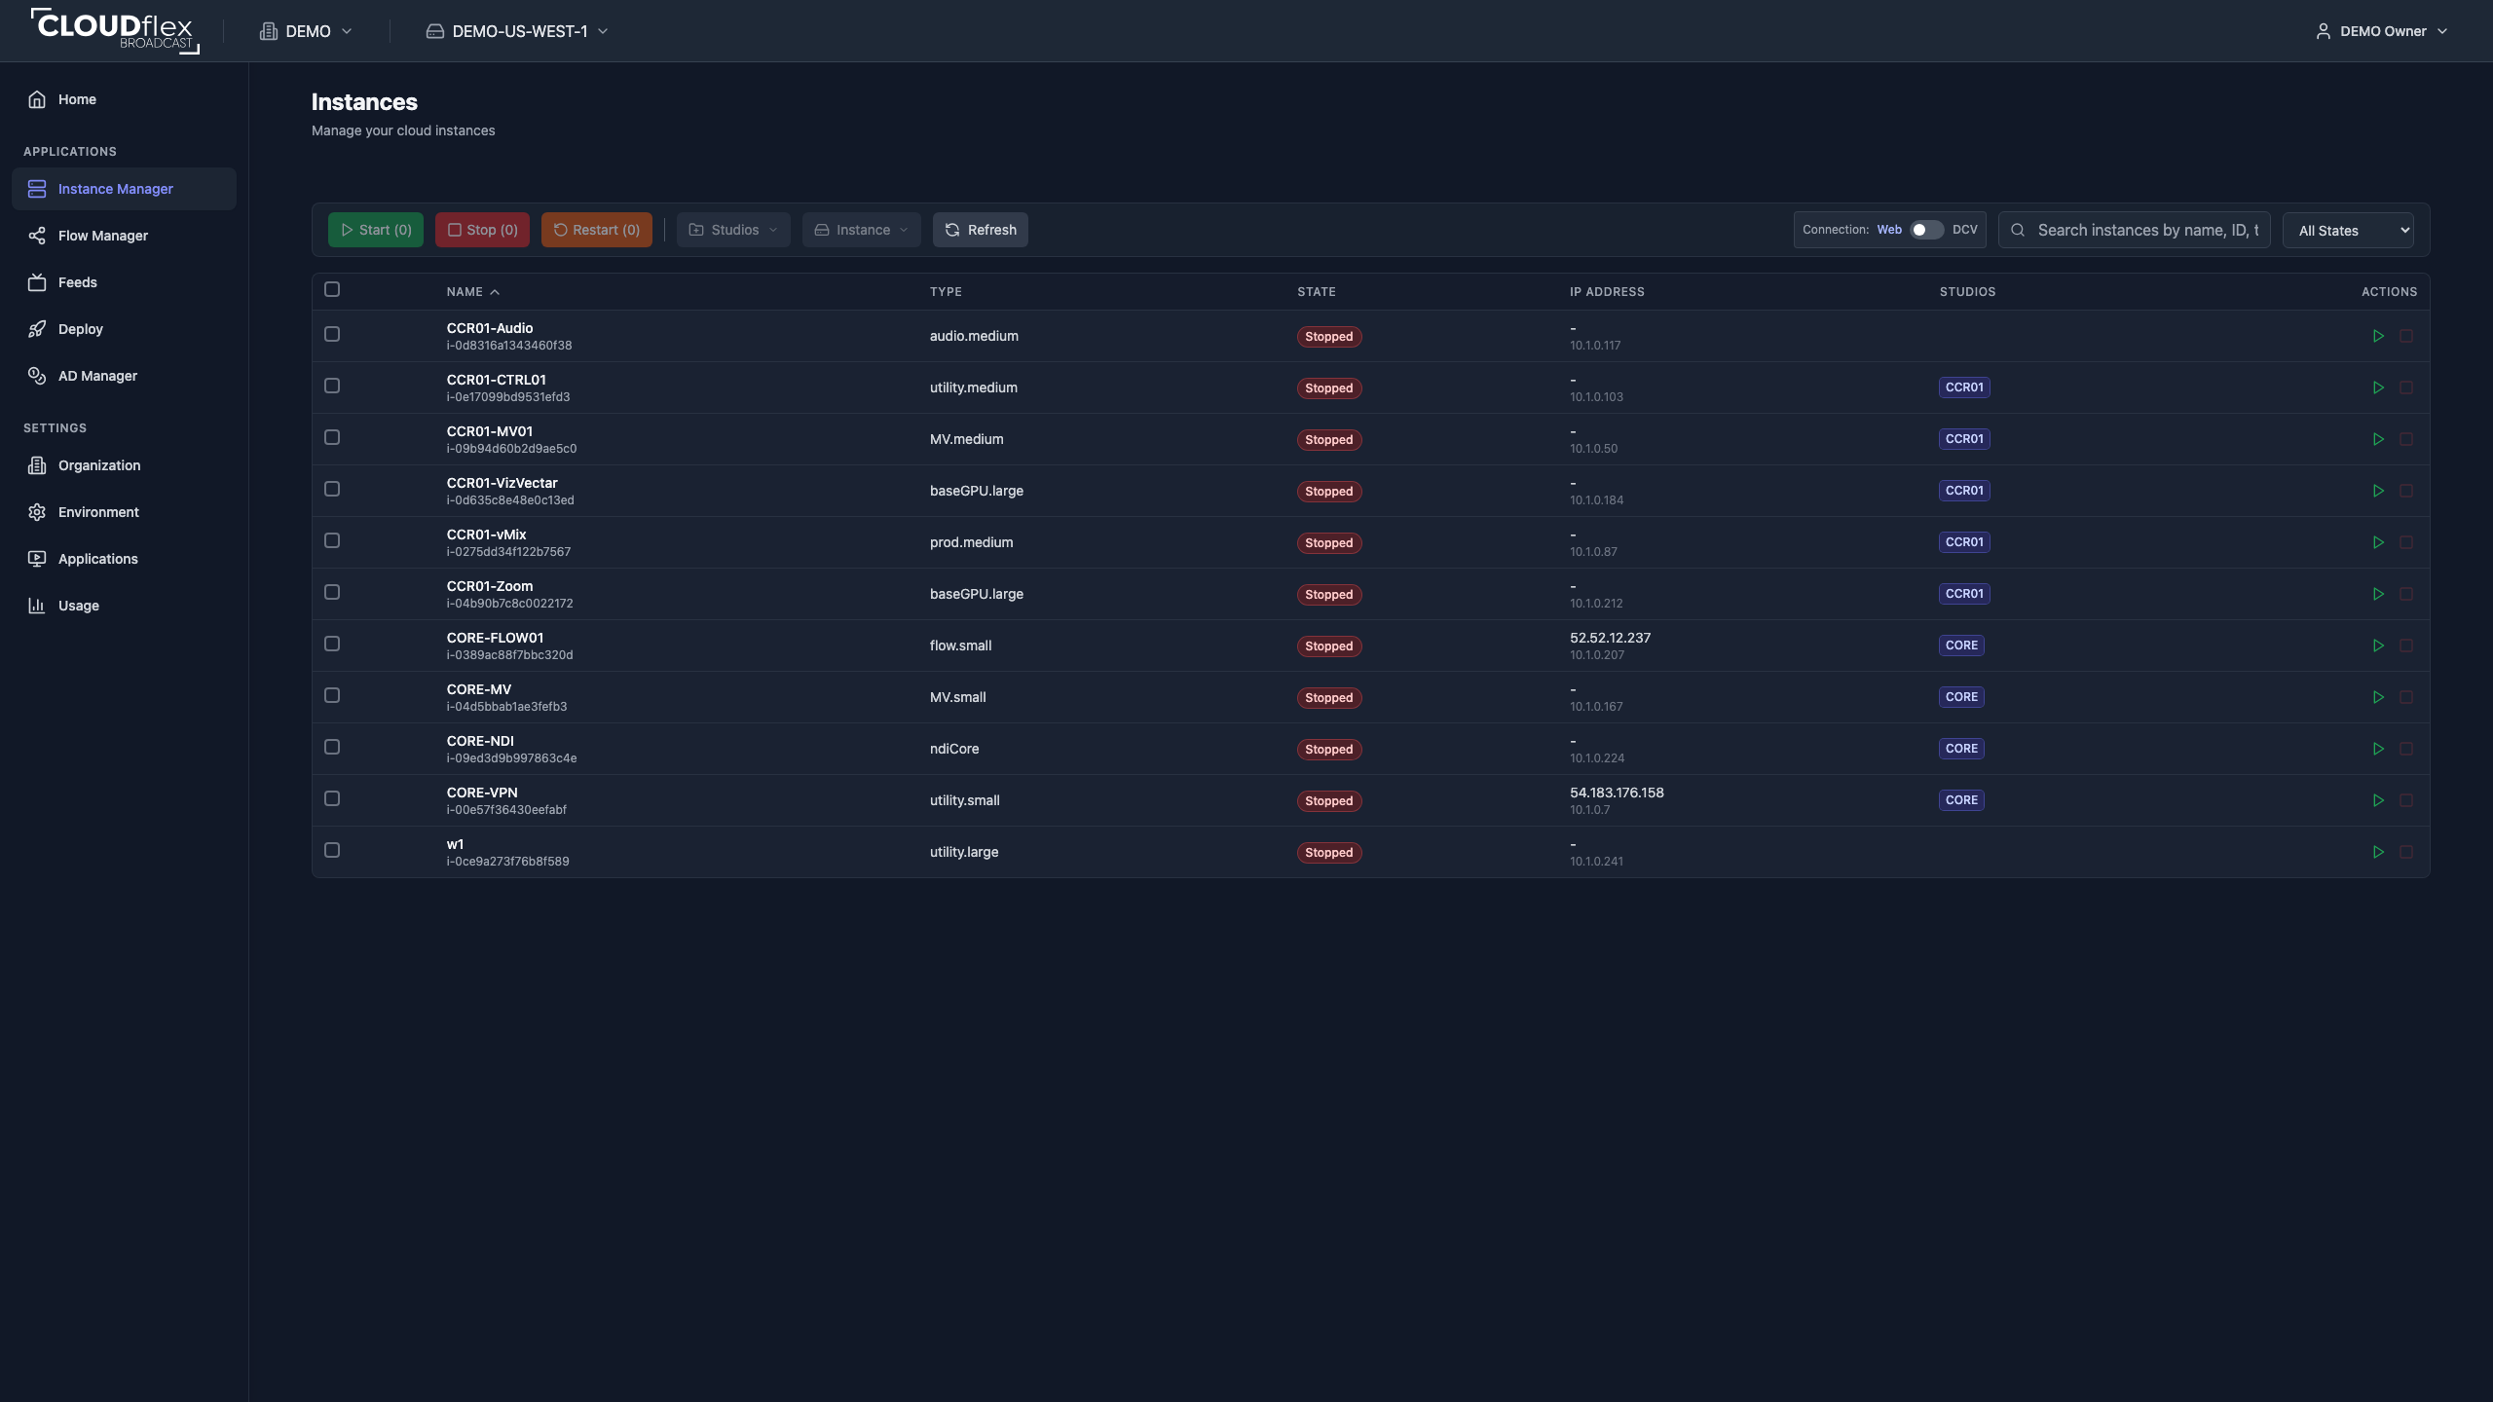Click the search magnifier icon
The image size is (2493, 1402).
tap(2018, 230)
